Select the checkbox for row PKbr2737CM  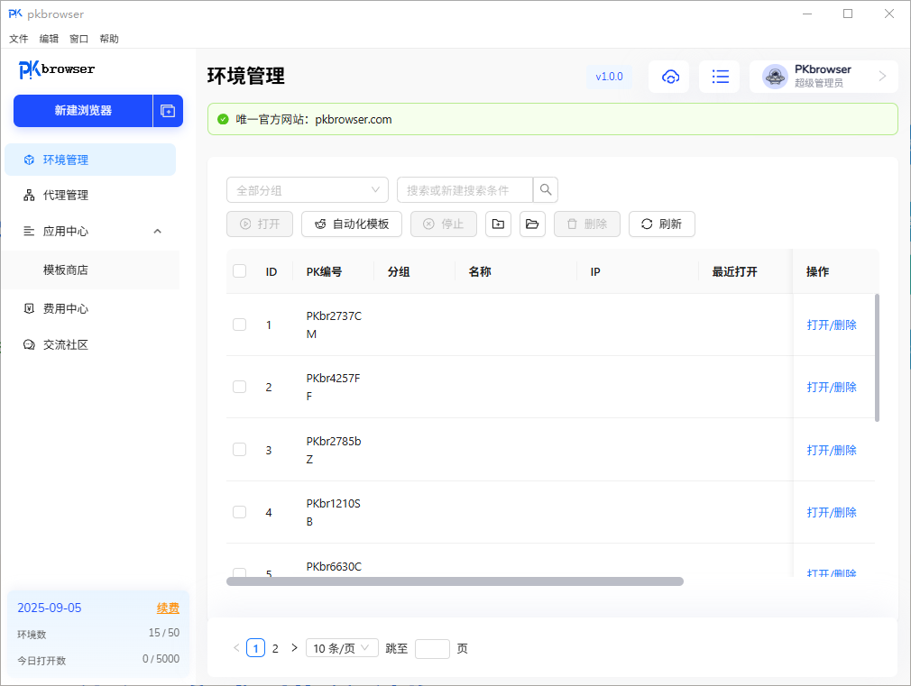[x=239, y=325]
